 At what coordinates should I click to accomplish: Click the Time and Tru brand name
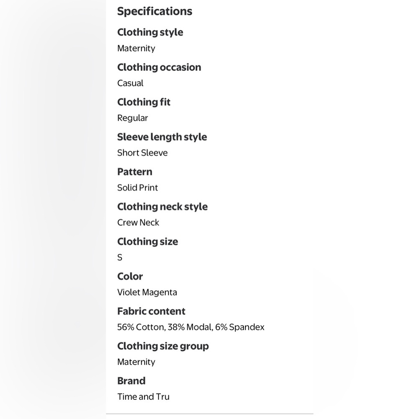(143, 397)
